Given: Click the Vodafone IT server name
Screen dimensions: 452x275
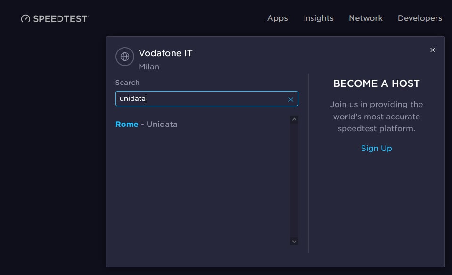Looking at the screenshot, I should point(165,53).
